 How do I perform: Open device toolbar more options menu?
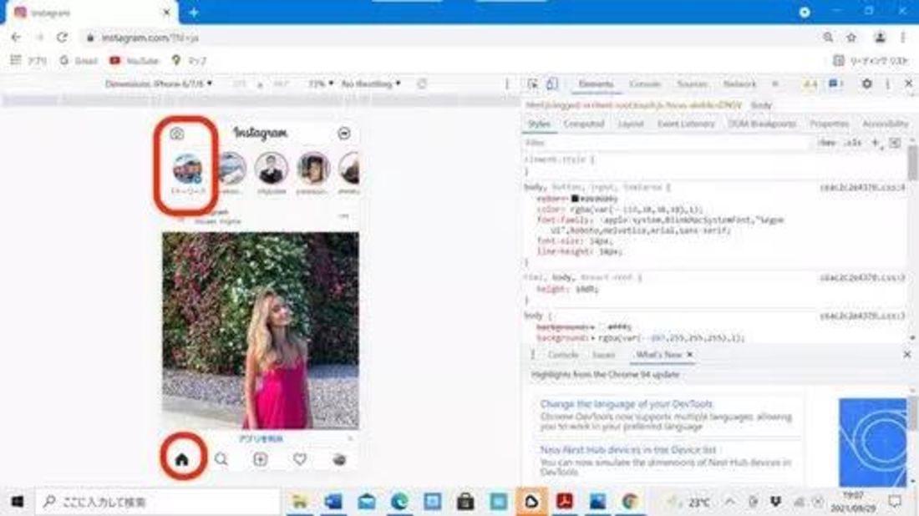pyautogui.click(x=508, y=84)
